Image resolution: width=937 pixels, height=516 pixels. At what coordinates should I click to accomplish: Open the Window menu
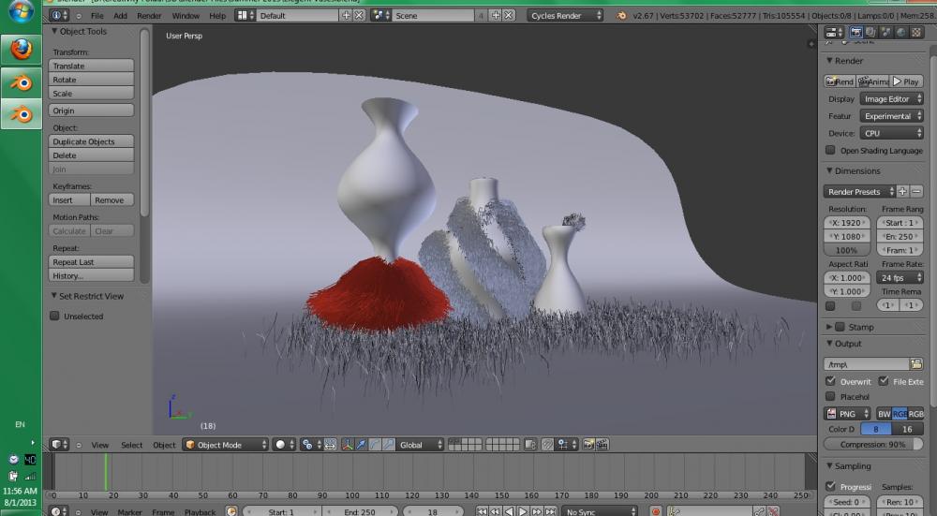point(186,16)
